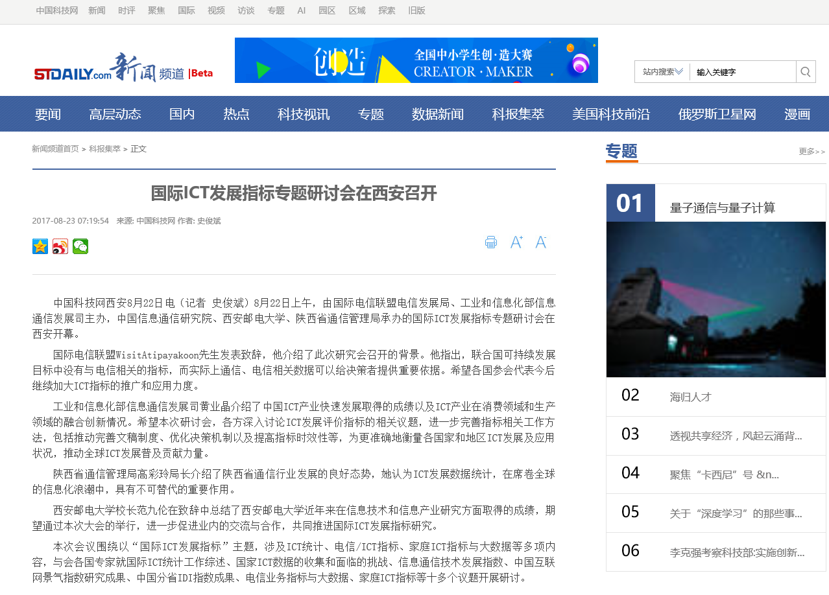Open the 漫画 nav tab
This screenshot has height=595, width=829.
pos(797,114)
